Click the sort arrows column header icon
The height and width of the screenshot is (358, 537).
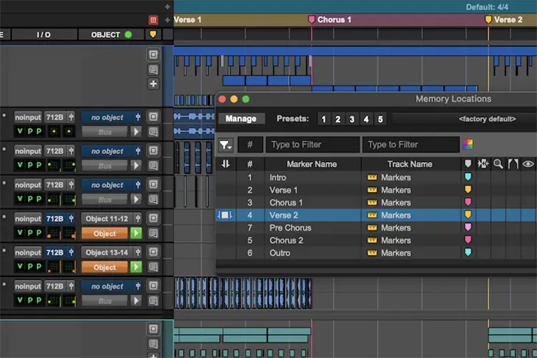point(226,164)
